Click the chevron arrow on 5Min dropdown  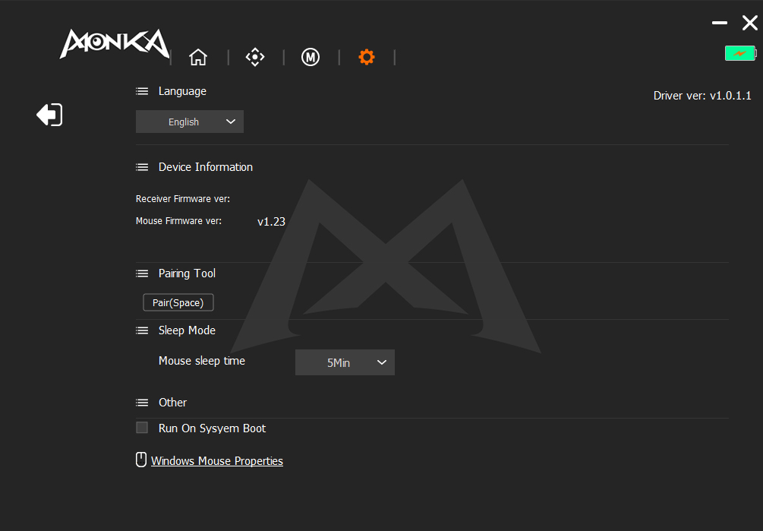tap(382, 362)
